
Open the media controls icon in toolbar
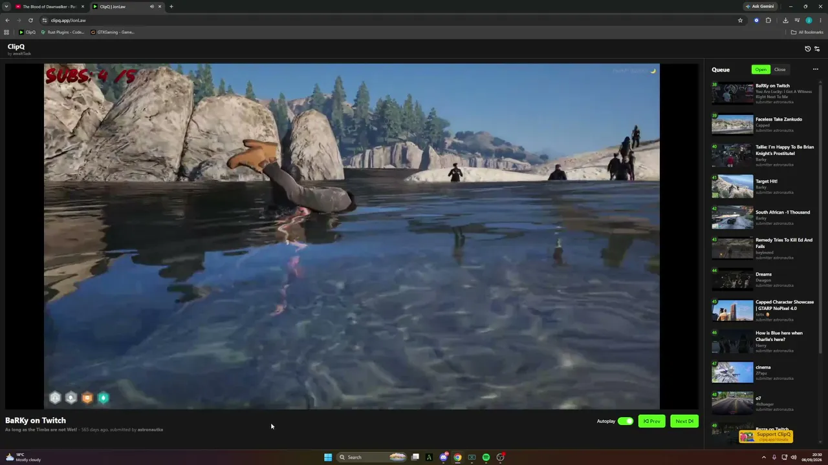coord(797,20)
